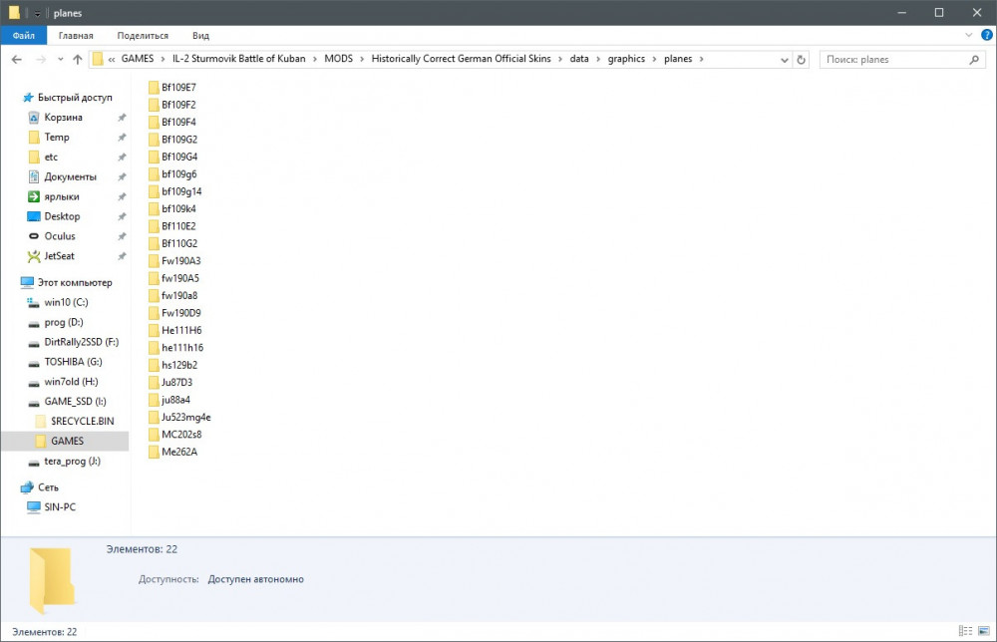Navigate to GAMES in the address bar
The image size is (997, 642).
[138, 59]
